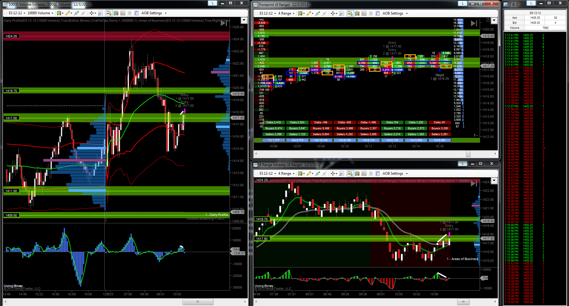Click the Bid price 1405.00 in T & S
Viewport: 569px width, 306px height.
(535, 23)
